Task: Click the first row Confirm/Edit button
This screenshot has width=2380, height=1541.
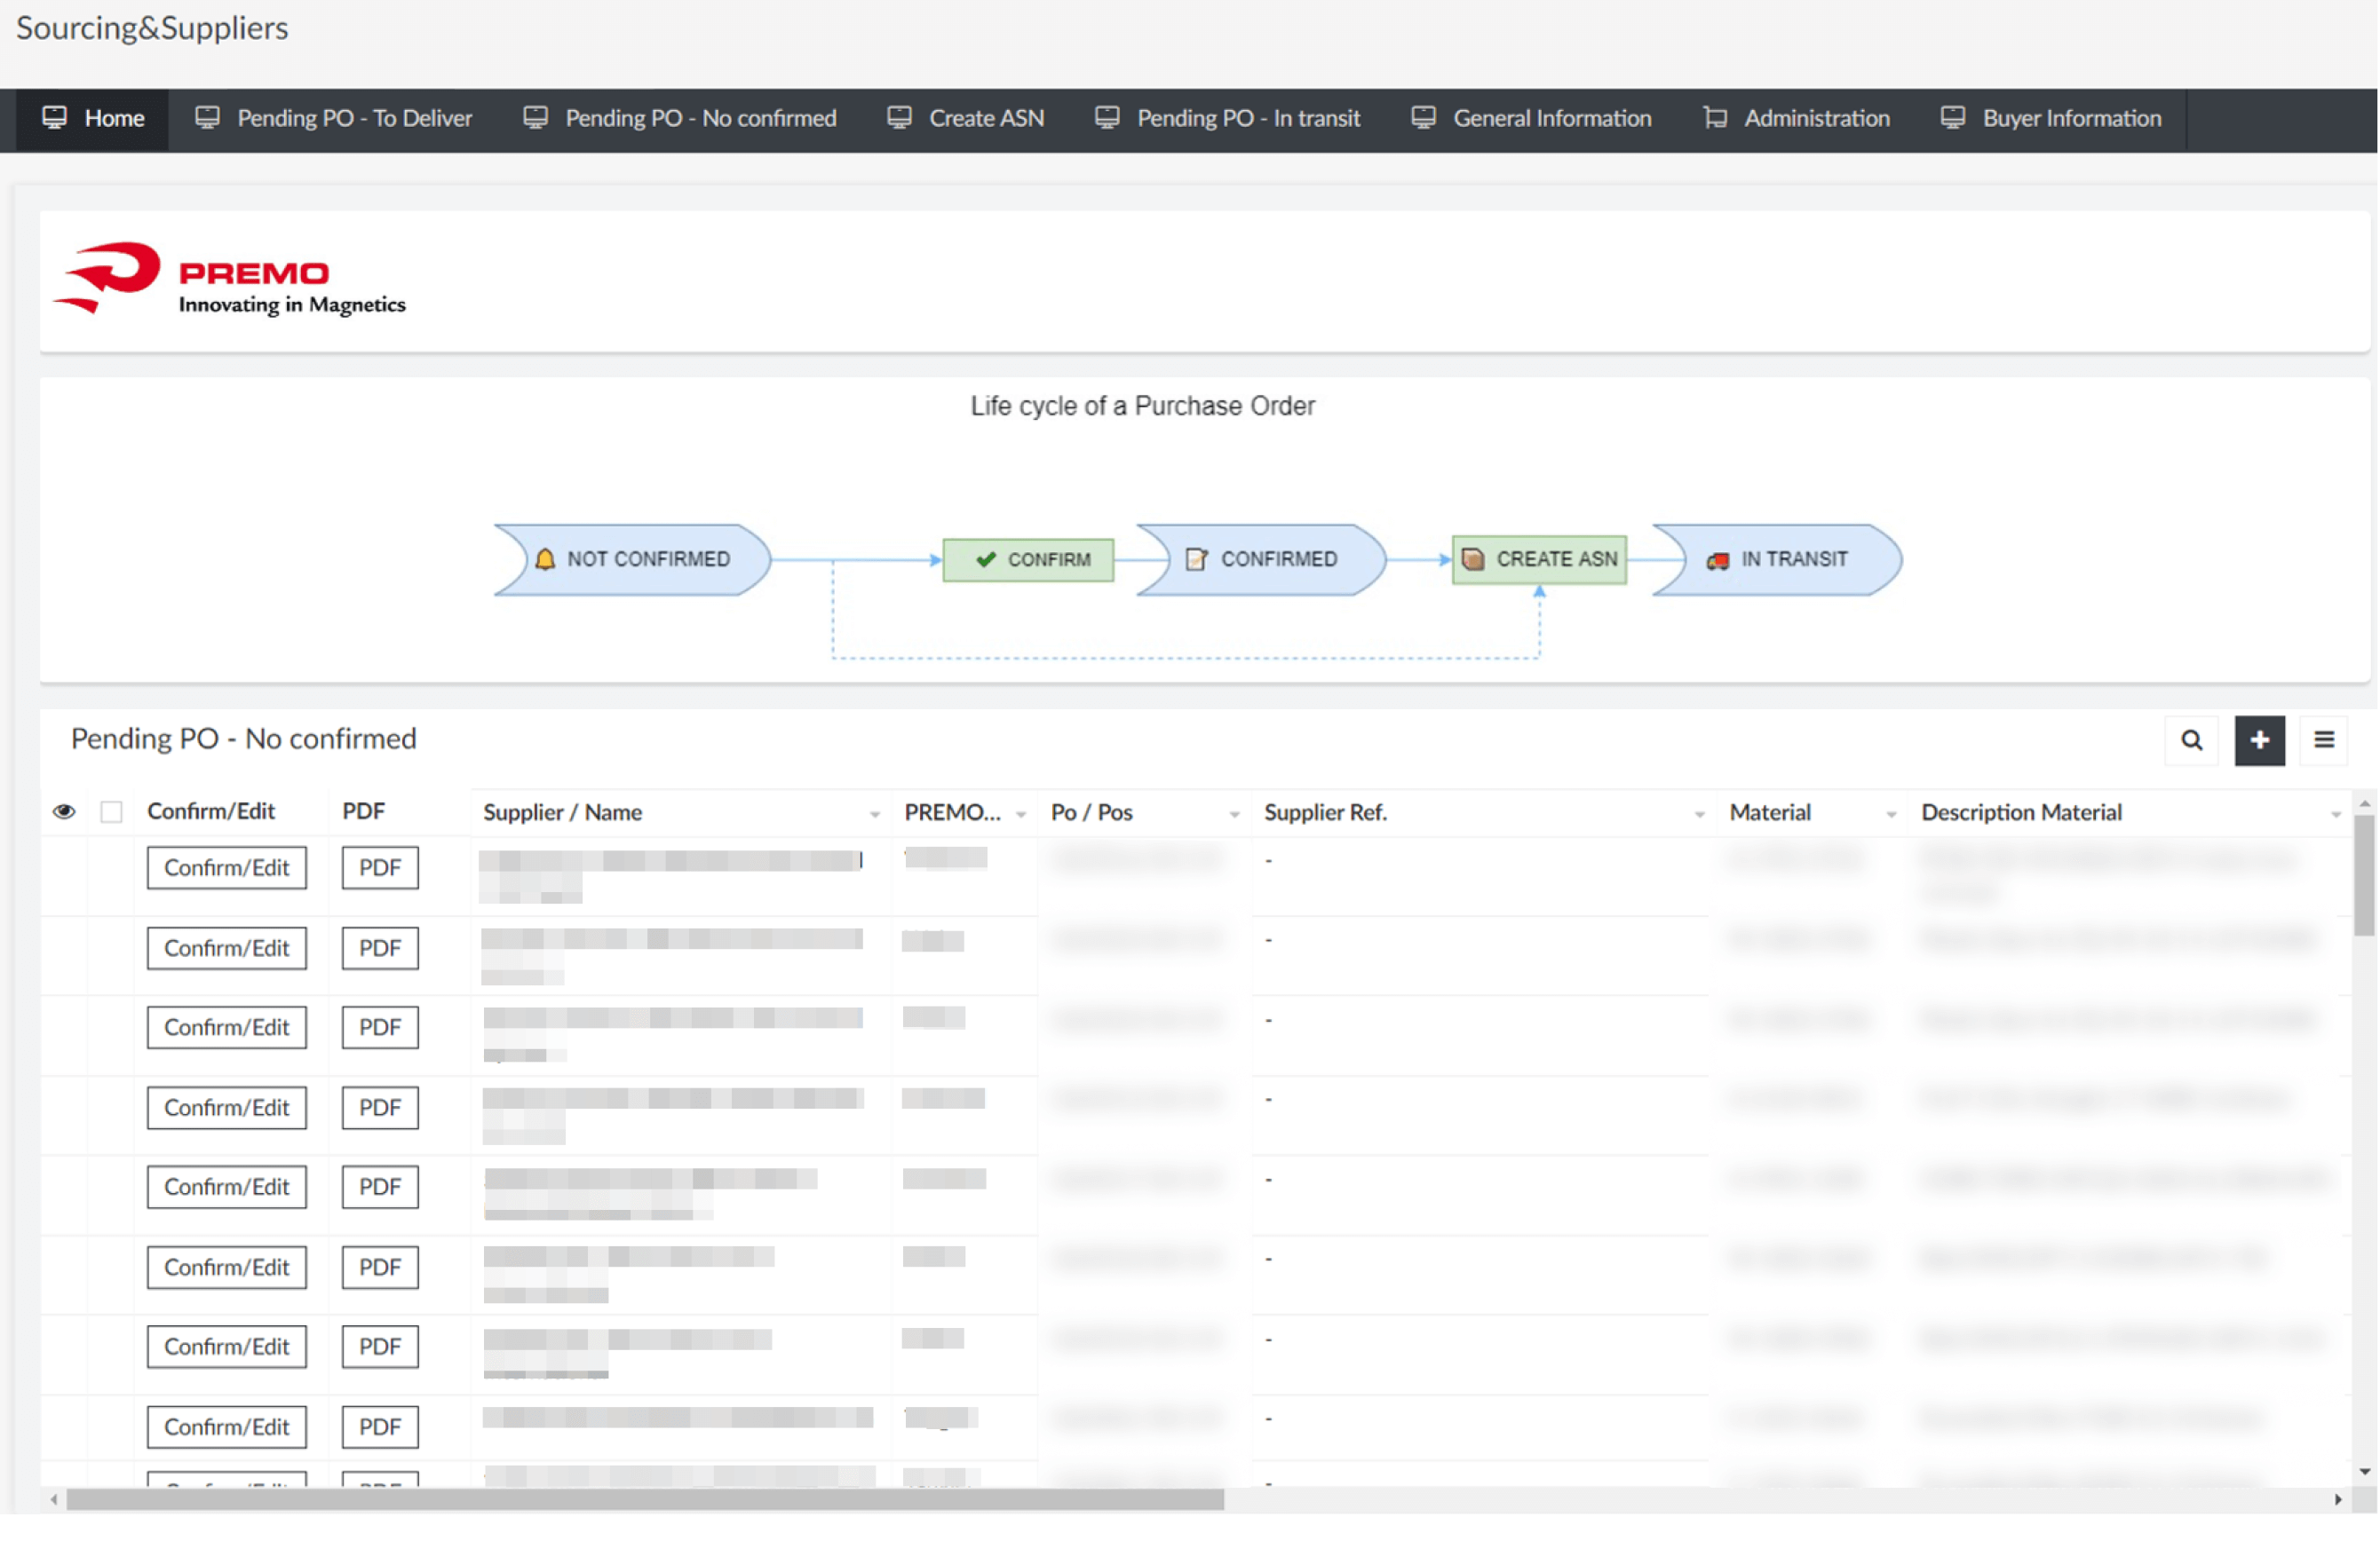Action: (x=226, y=867)
